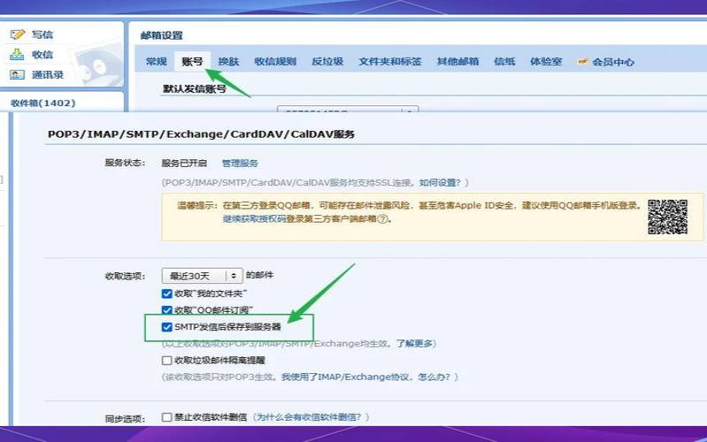
Task: Switch to the 文件夹和标签 folders tab
Action: coord(390,61)
